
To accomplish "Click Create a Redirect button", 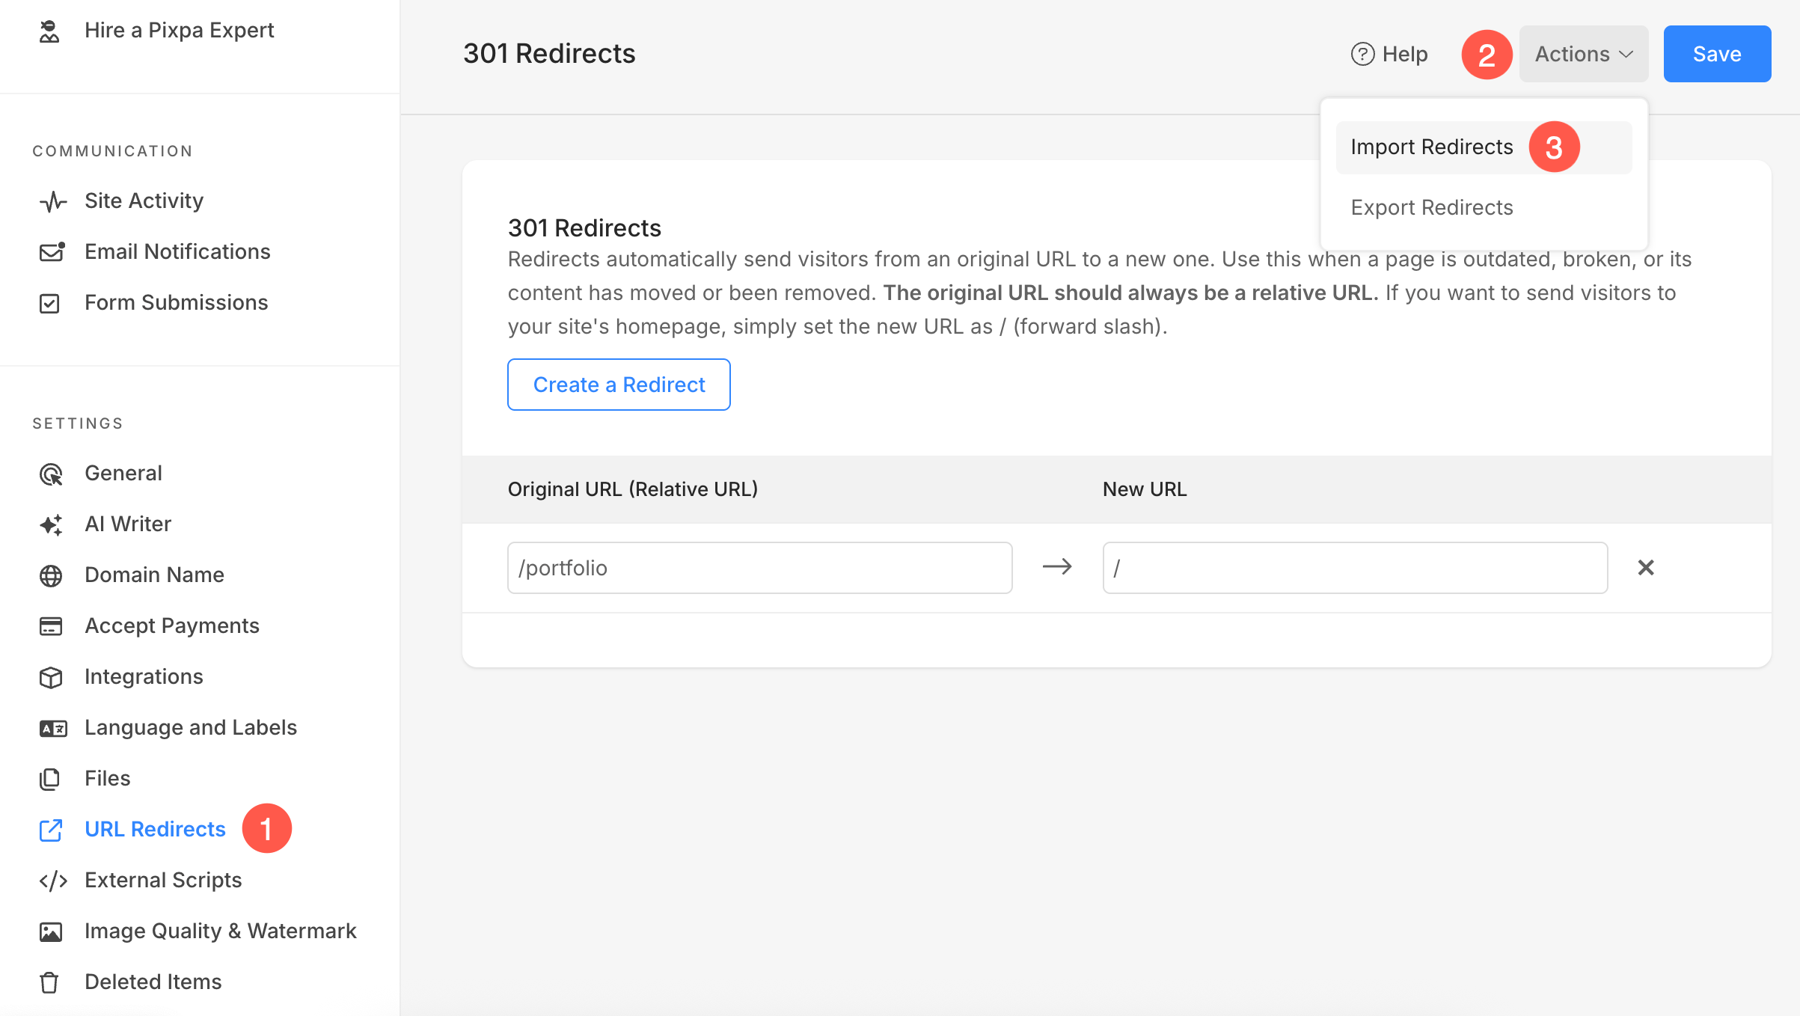I will pos(619,385).
